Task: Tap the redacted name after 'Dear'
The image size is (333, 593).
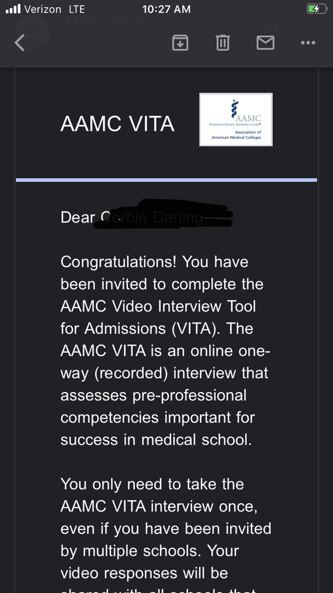Action: tap(163, 214)
